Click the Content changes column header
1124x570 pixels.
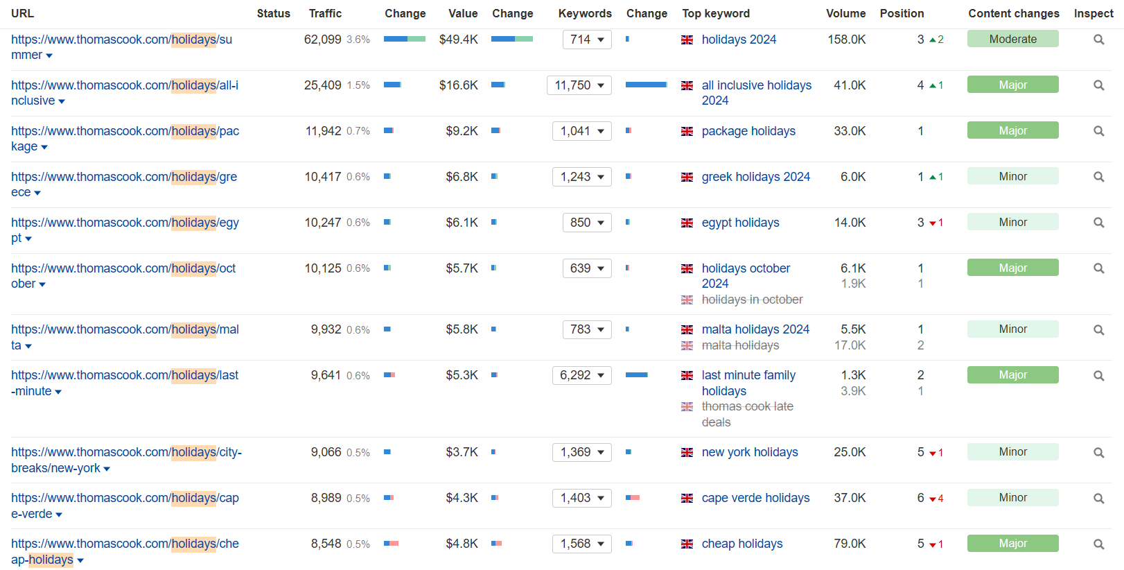(1013, 13)
